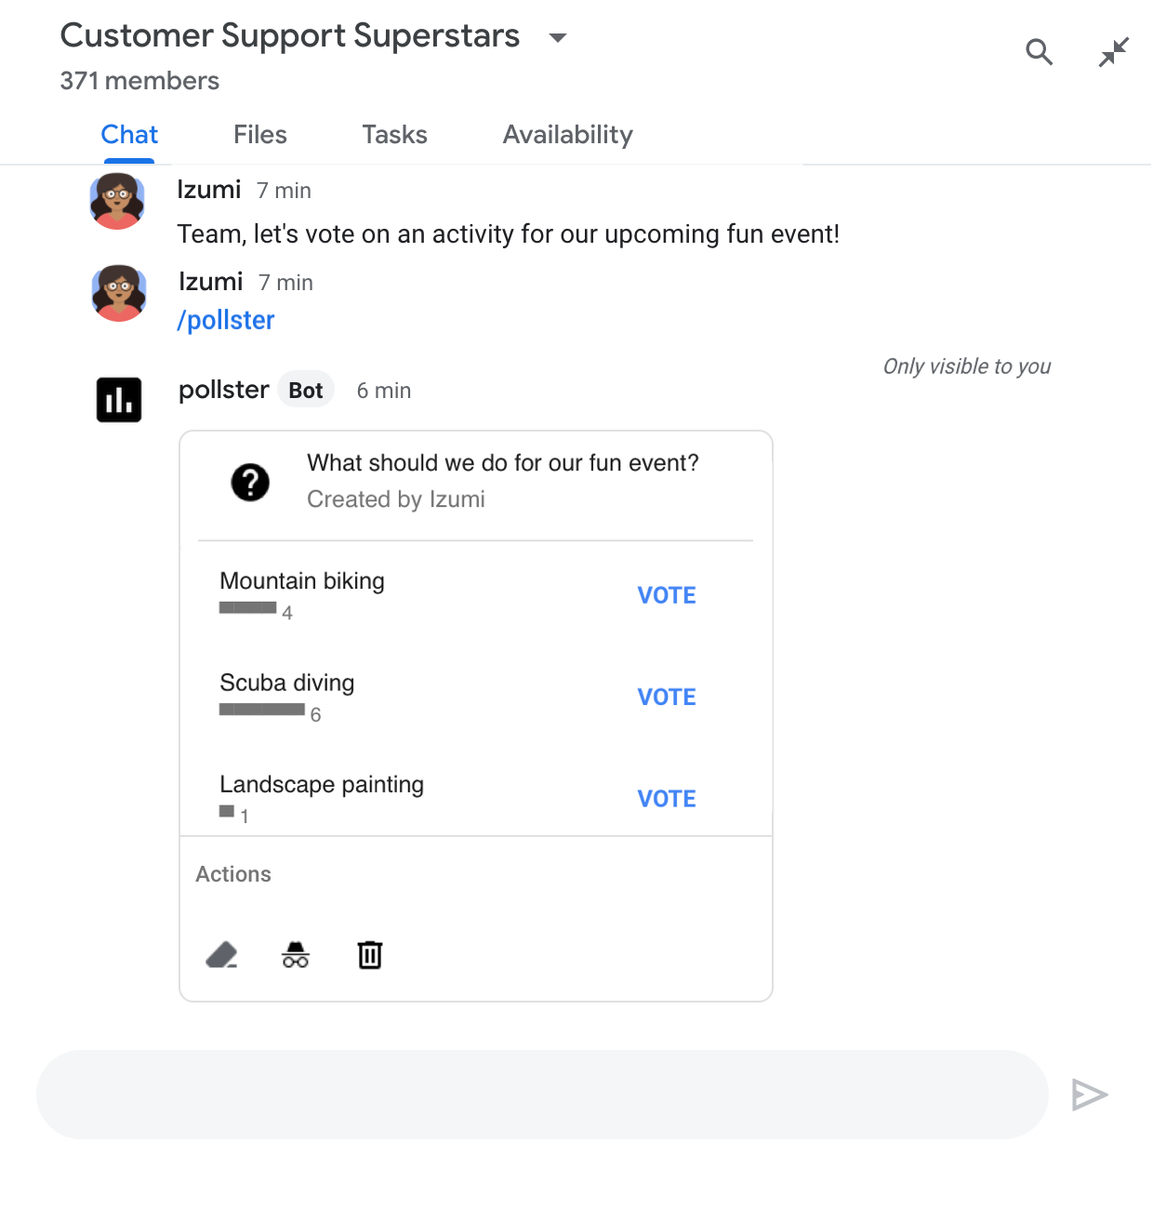Image resolution: width=1153 pixels, height=1222 pixels.
Task: Open the Tasks tab
Action: (x=394, y=135)
